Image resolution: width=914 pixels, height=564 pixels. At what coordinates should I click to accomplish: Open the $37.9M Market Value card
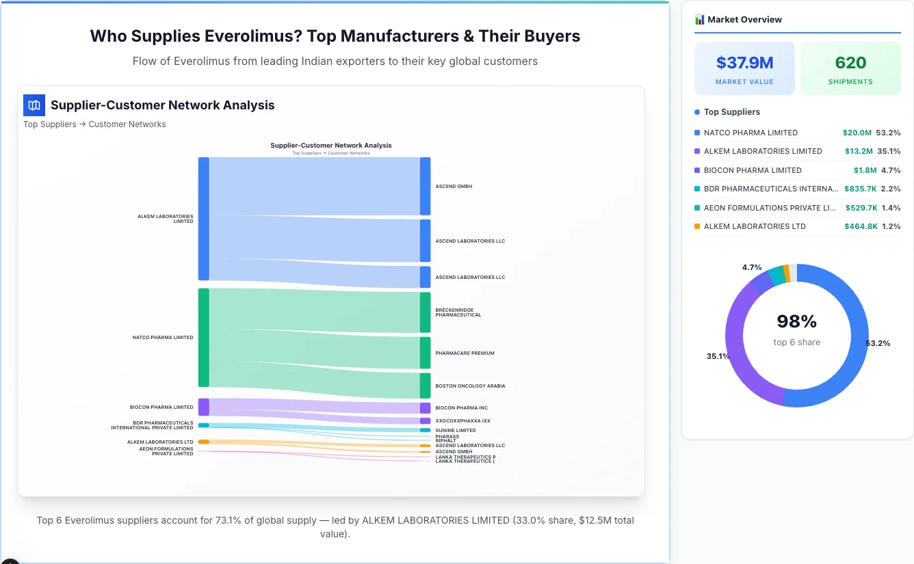click(x=744, y=68)
